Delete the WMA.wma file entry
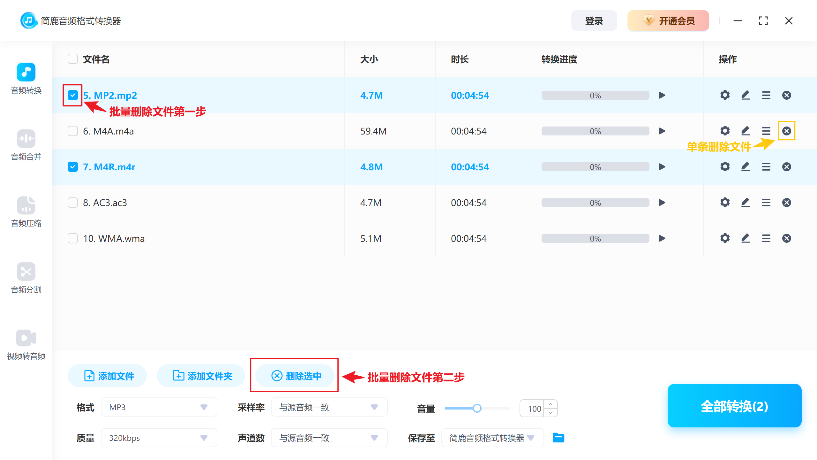The height and width of the screenshot is (460, 817). [787, 238]
